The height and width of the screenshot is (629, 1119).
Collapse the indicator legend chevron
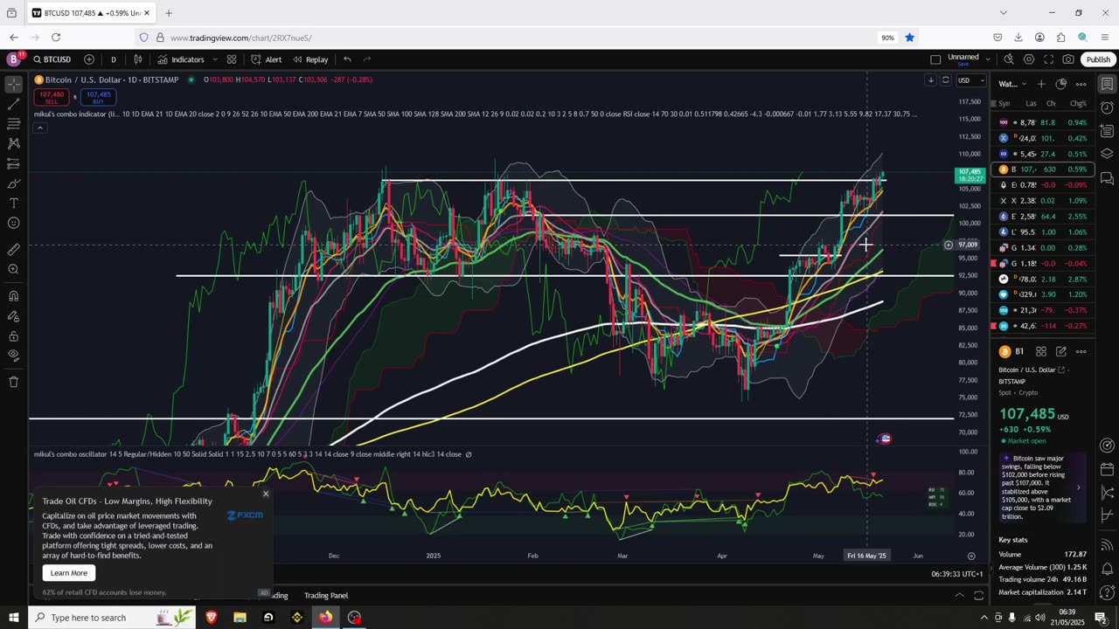click(x=39, y=128)
